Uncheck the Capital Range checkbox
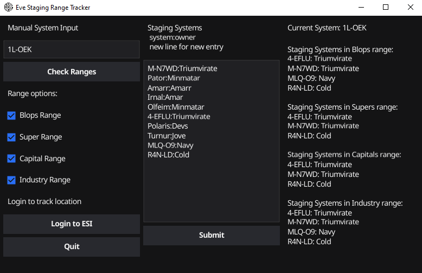422x273 pixels. (11, 158)
